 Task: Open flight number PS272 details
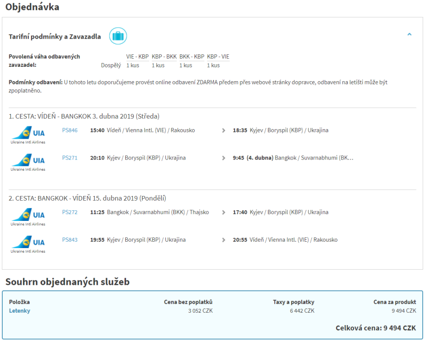coord(70,213)
